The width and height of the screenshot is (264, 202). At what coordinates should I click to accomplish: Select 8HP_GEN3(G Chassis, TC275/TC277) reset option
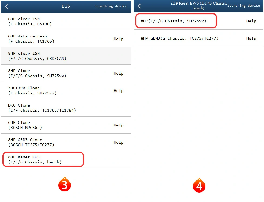pos(179,38)
